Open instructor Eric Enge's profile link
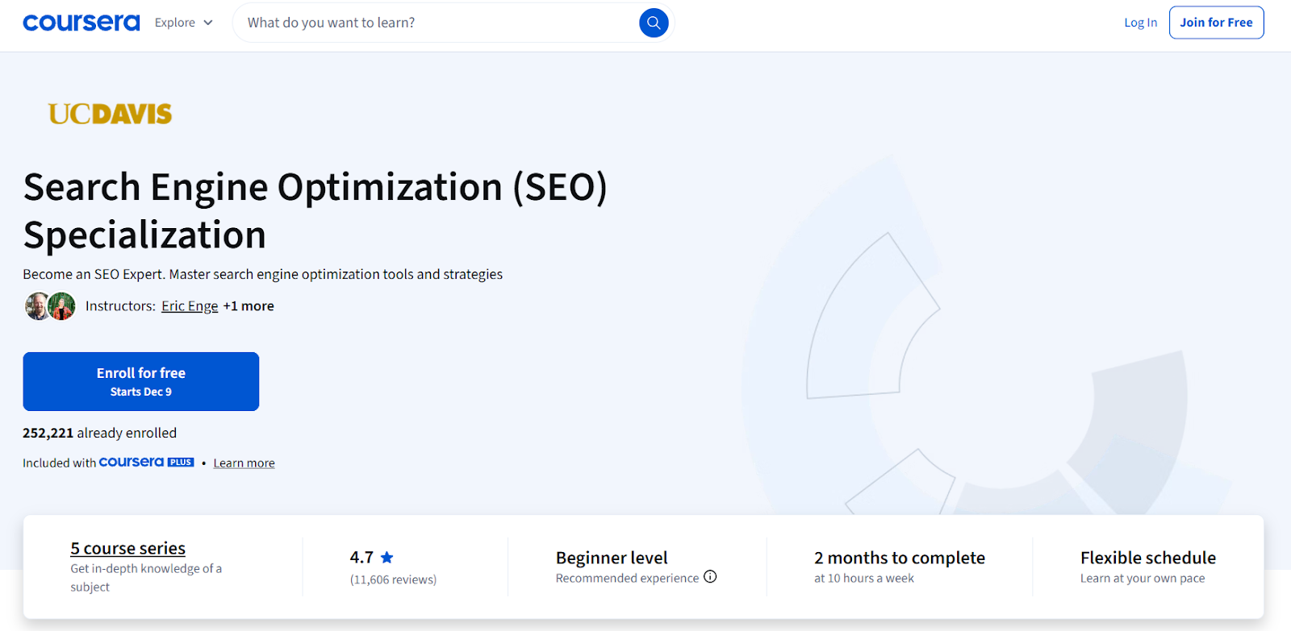 [190, 306]
